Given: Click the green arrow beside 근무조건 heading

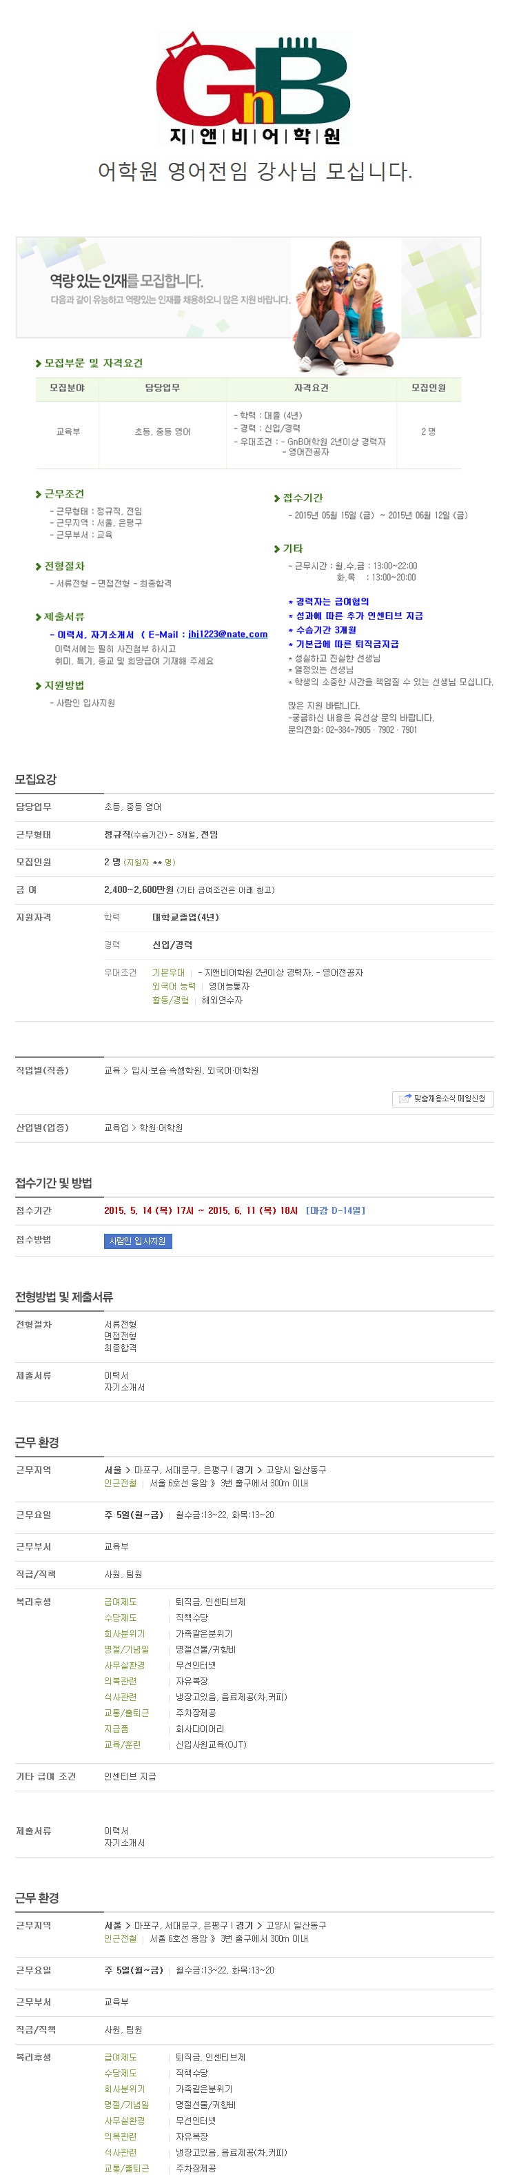Looking at the screenshot, I should 39,495.
